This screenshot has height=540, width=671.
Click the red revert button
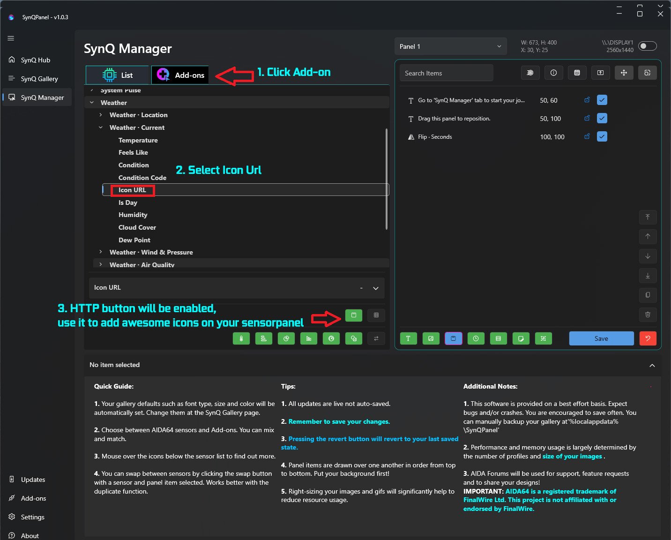[x=648, y=338]
